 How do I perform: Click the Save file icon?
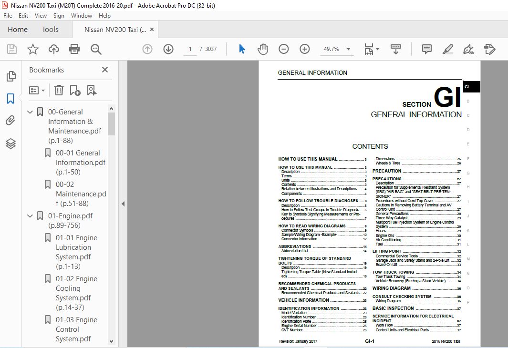(x=12, y=49)
